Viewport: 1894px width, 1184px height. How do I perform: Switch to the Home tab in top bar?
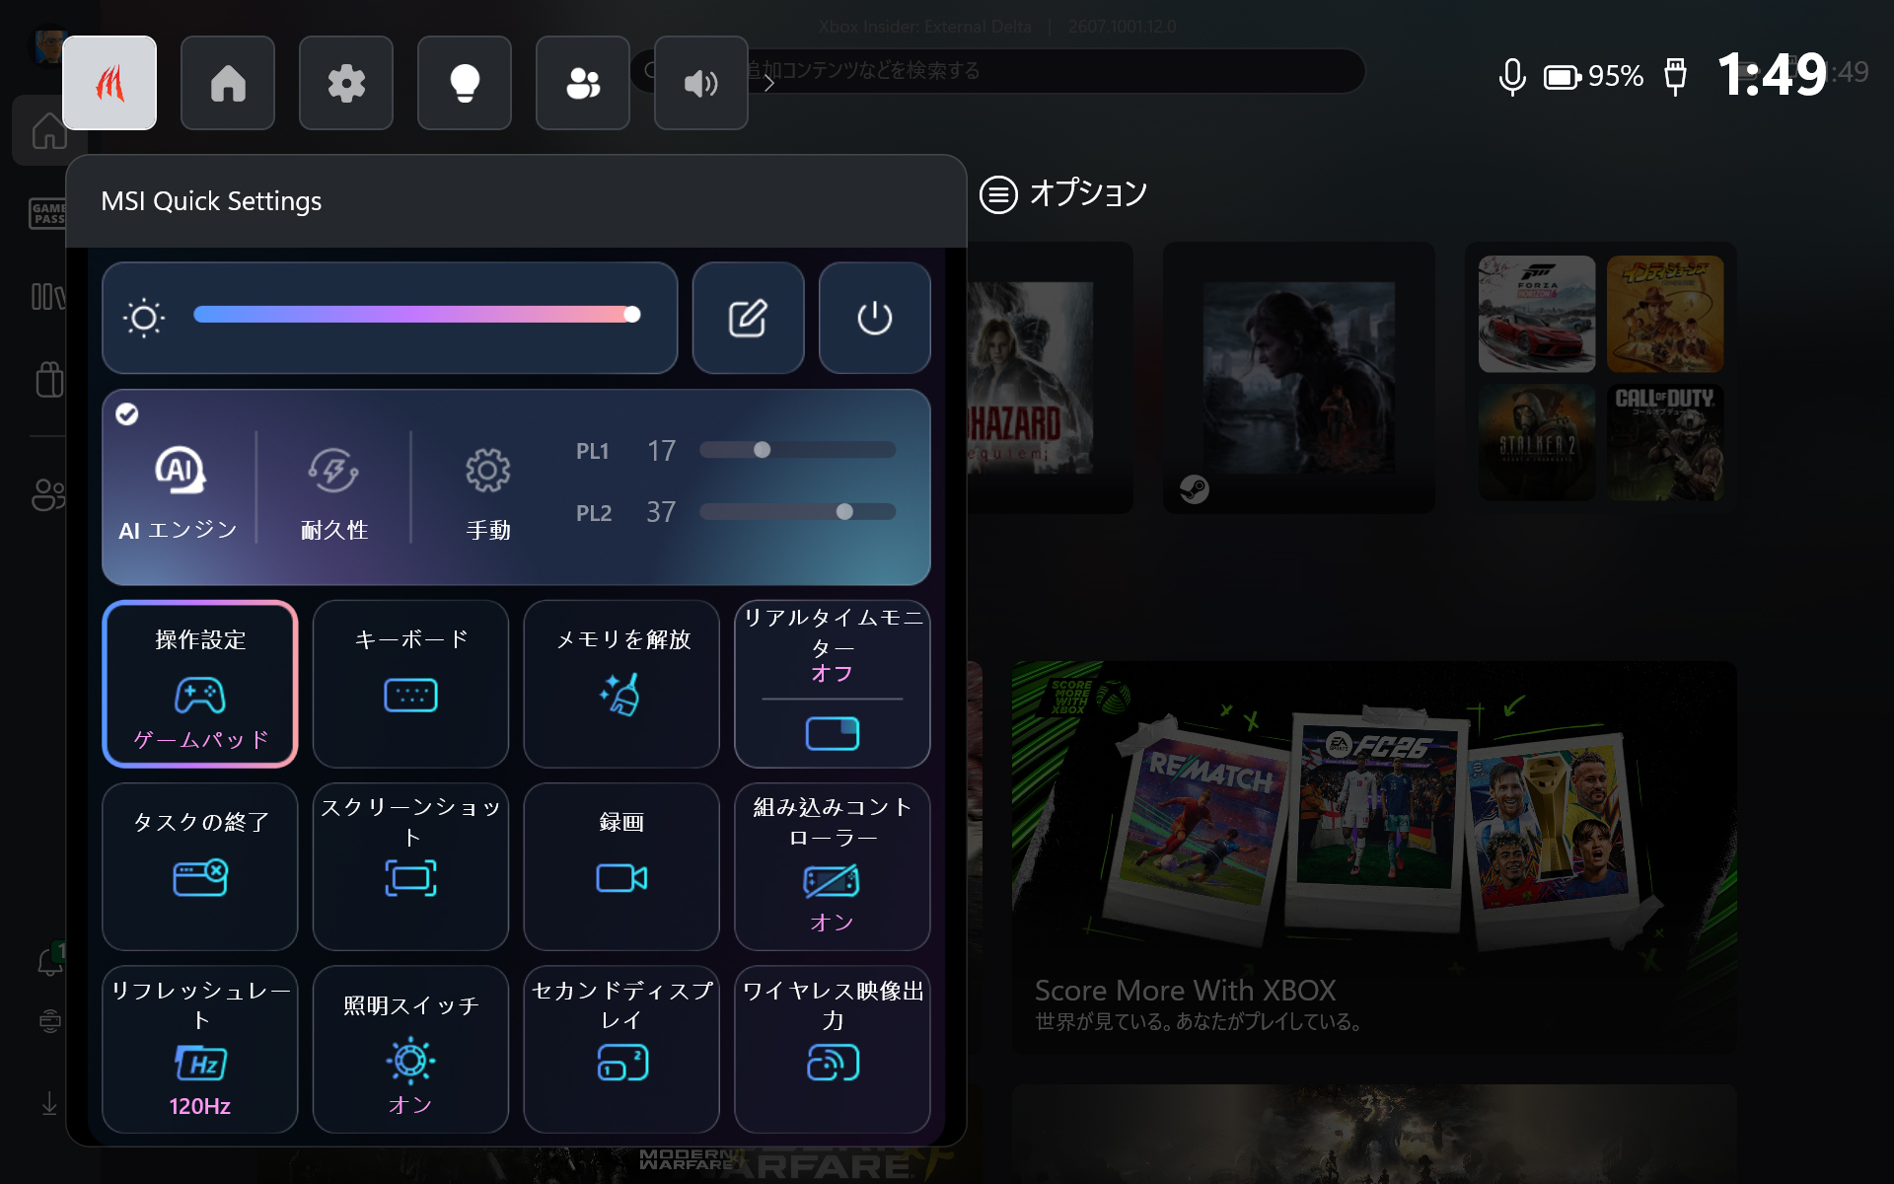[228, 83]
